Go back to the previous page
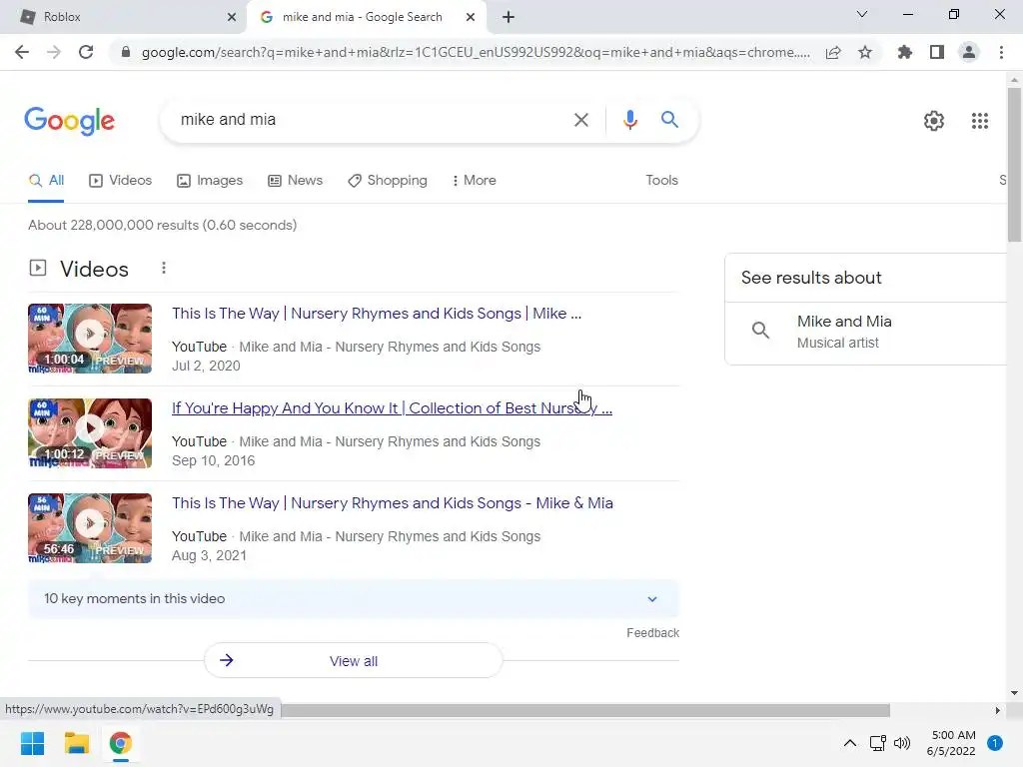The width and height of the screenshot is (1023, 767). [22, 52]
